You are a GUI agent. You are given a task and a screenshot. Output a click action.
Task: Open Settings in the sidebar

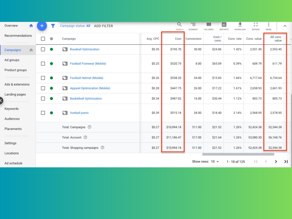click(x=11, y=143)
